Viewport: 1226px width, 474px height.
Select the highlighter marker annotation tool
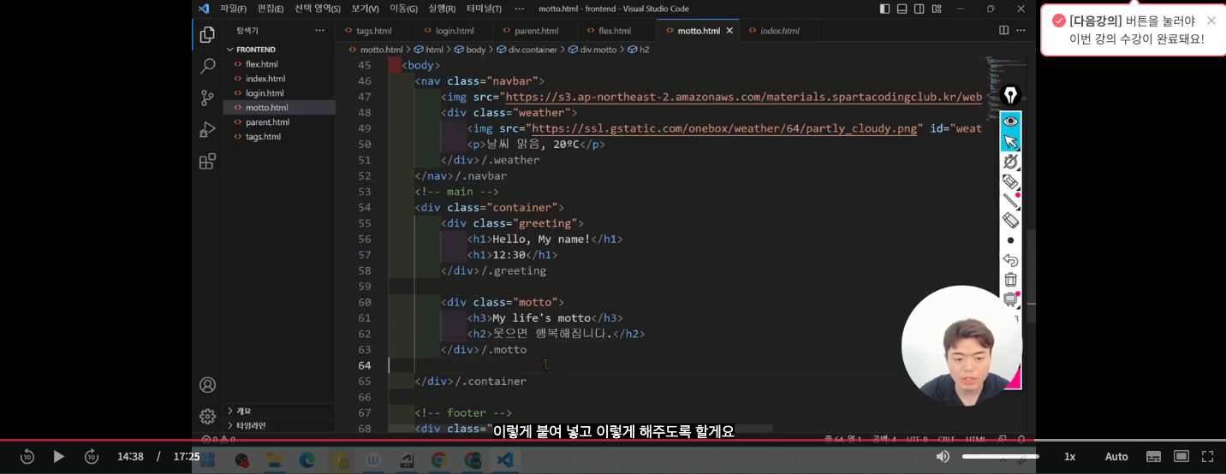pyautogui.click(x=1010, y=181)
